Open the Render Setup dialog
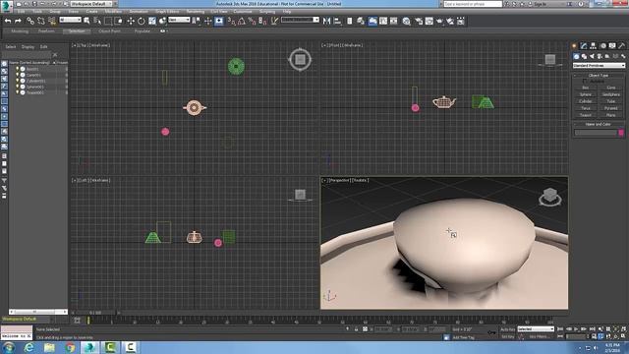The width and height of the screenshot is (629, 354). [419, 21]
